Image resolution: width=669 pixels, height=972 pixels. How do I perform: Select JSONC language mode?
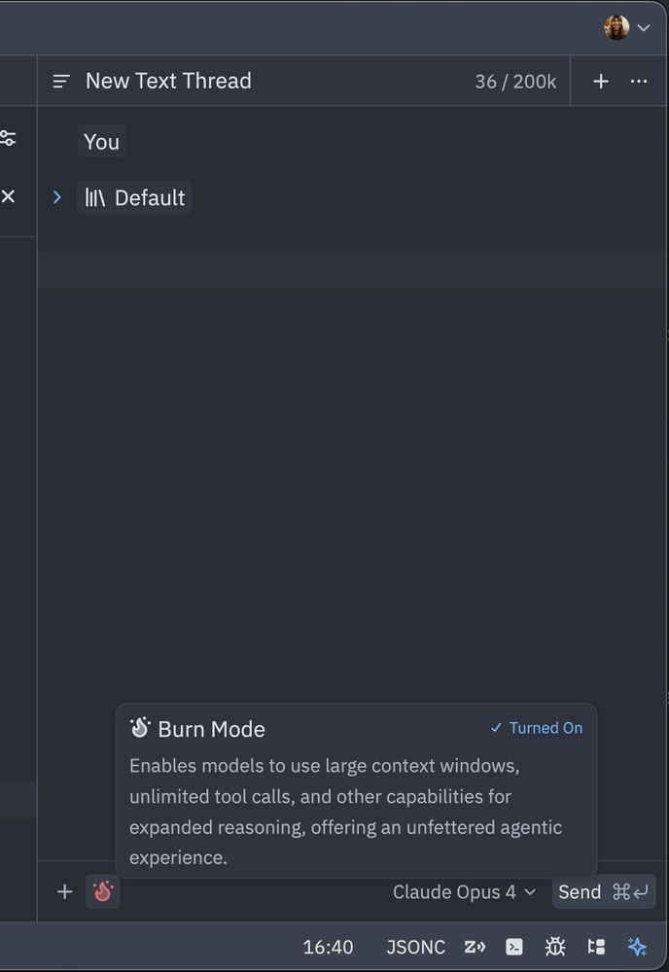coord(415,947)
